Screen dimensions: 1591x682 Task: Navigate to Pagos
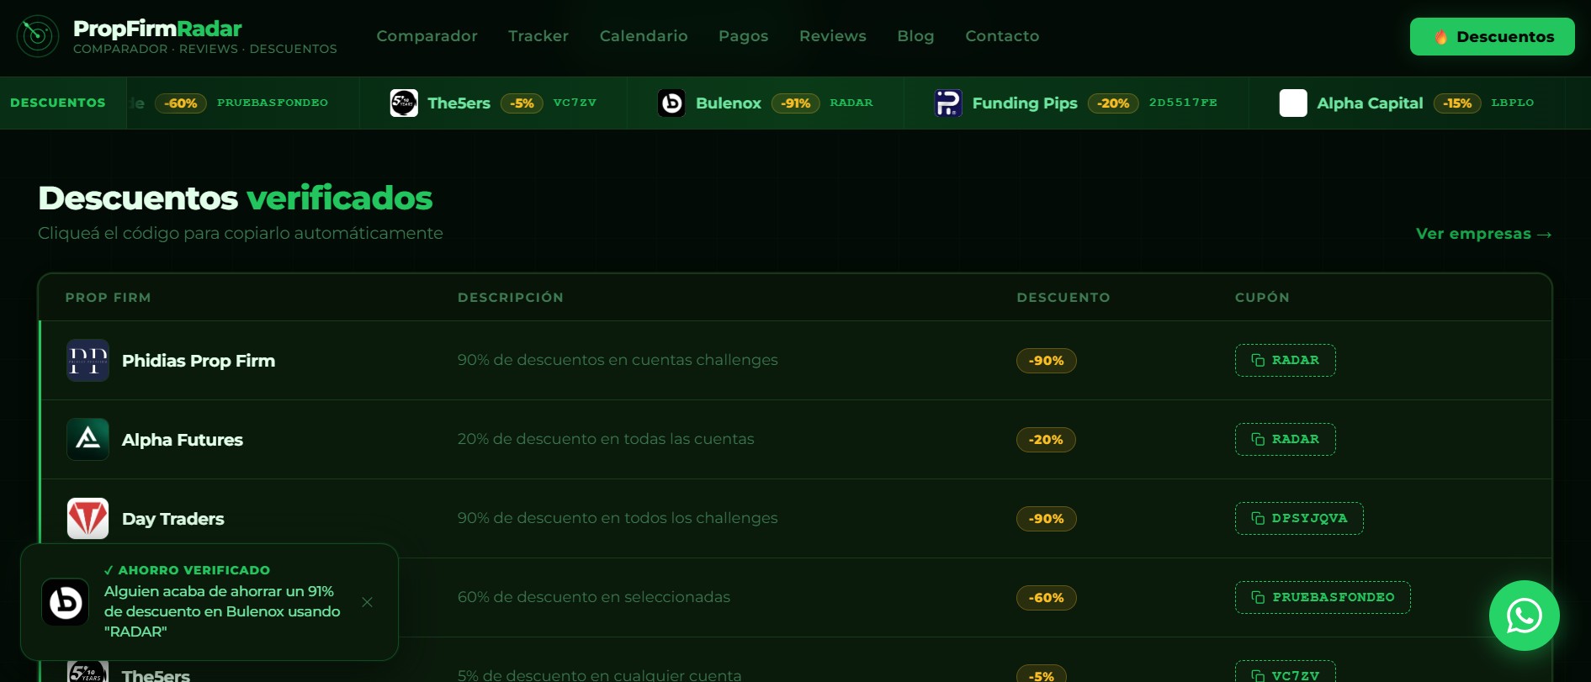coord(744,36)
